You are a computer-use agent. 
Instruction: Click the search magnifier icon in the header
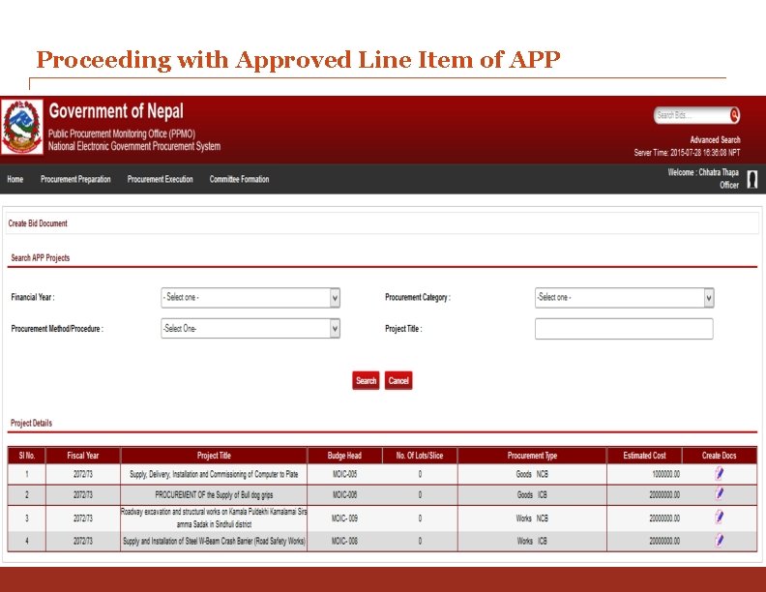click(x=734, y=115)
